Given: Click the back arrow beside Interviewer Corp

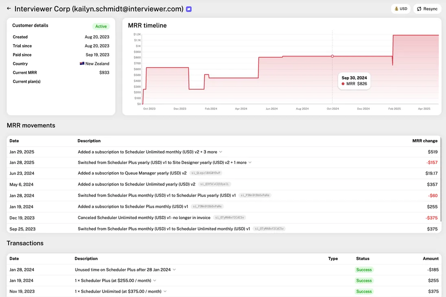Looking at the screenshot, I should click(x=9, y=9).
